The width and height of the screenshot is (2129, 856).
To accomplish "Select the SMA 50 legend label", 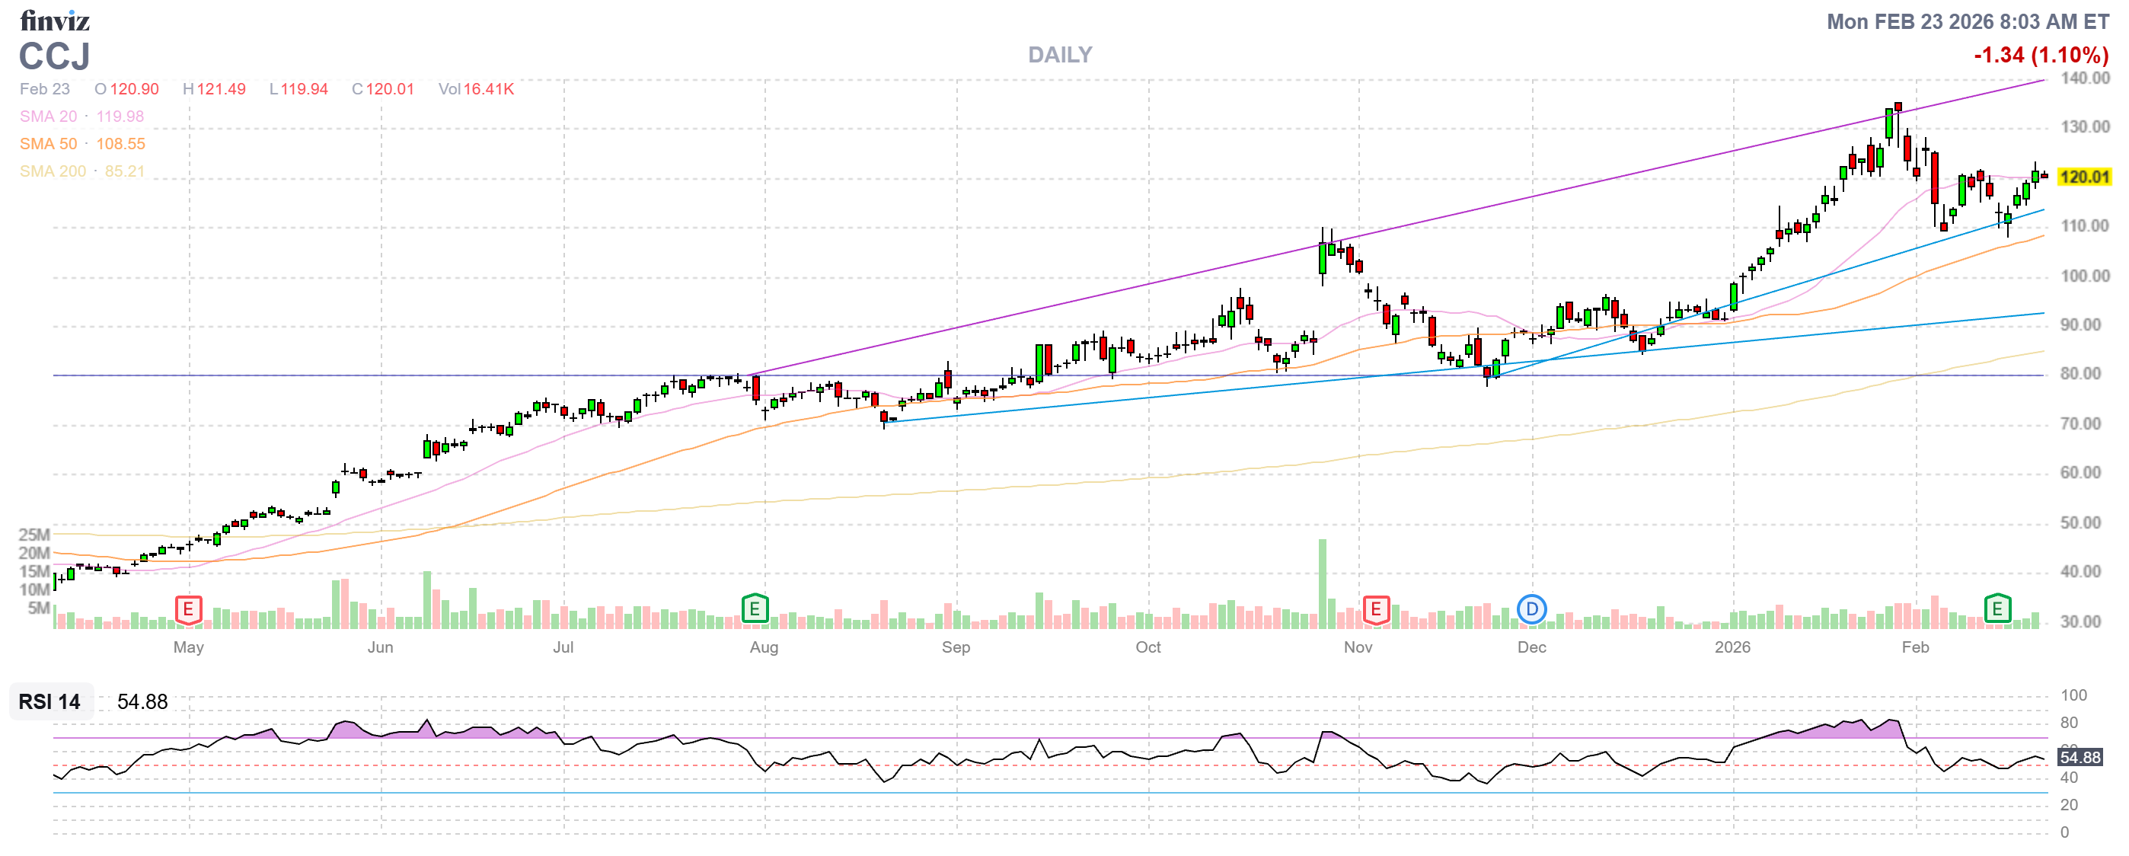I will 48,144.
